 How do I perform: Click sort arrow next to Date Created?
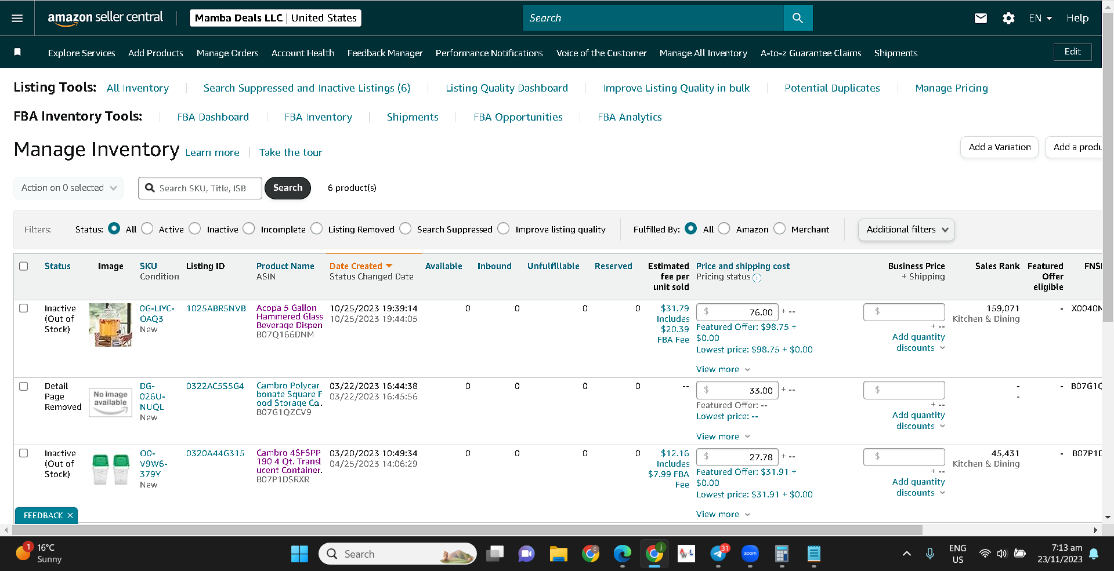[389, 266]
